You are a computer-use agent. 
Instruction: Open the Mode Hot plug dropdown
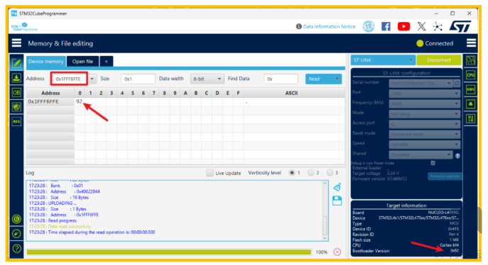pos(425,114)
